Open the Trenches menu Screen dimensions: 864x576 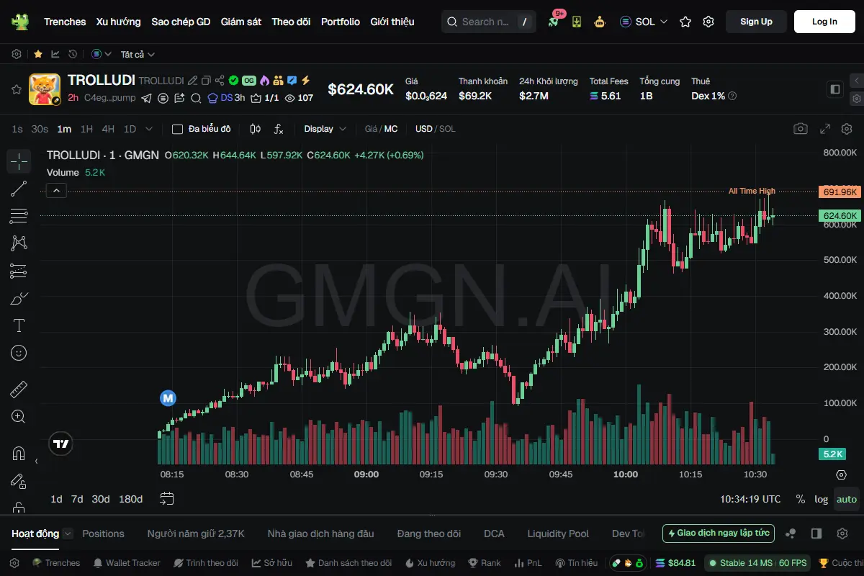[65, 22]
